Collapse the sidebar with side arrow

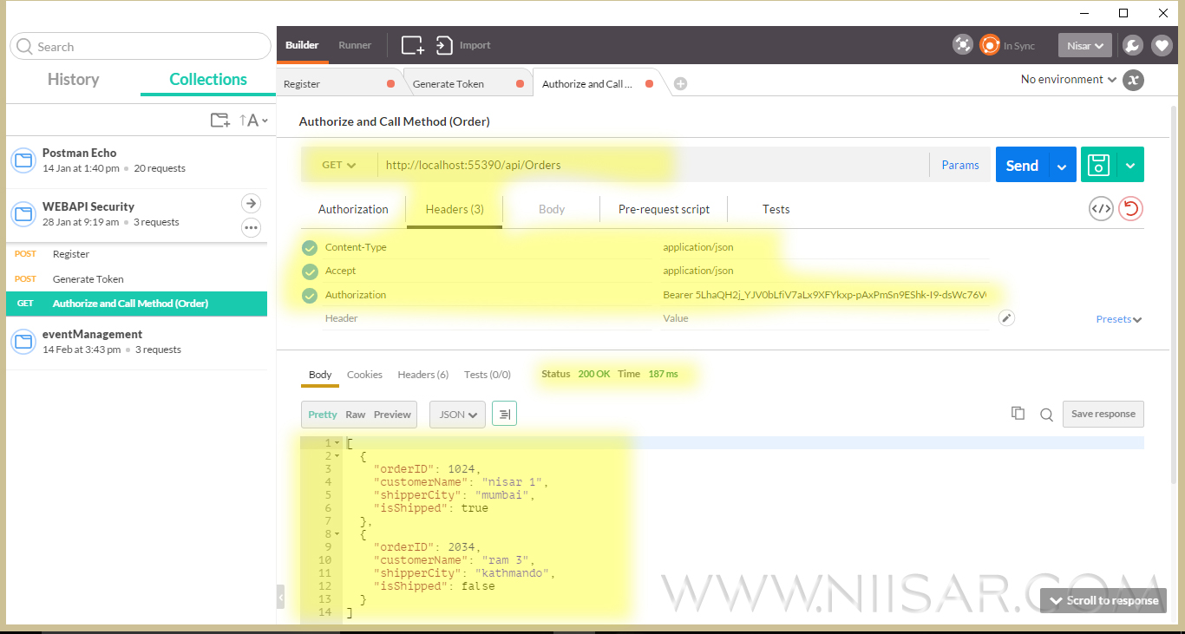(x=280, y=597)
